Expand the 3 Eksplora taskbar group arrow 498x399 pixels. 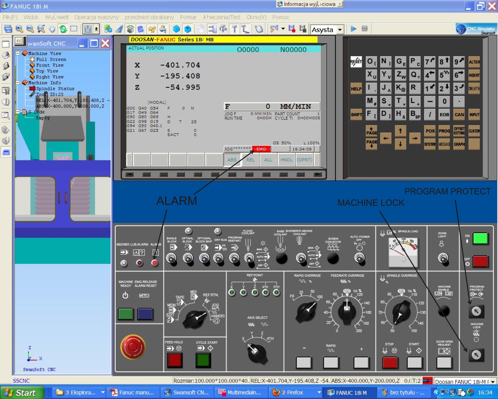103,392
